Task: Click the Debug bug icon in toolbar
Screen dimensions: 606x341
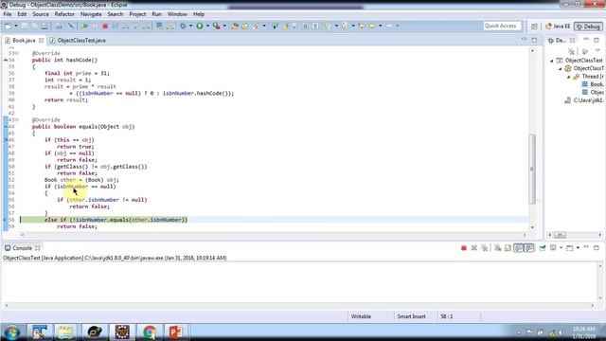Action: point(183,26)
